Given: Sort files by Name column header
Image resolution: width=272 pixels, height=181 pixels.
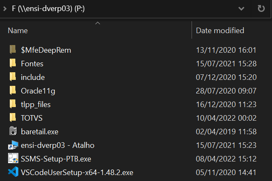Looking at the screenshot, I should coord(18,31).
